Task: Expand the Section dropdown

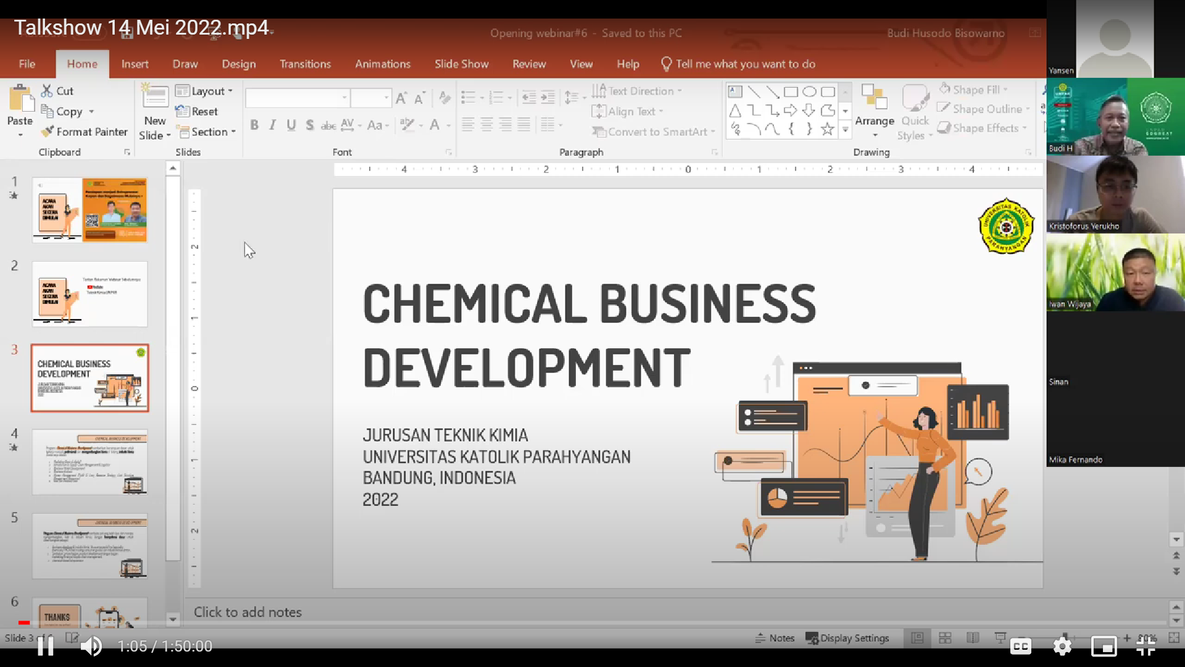Action: pos(207,132)
